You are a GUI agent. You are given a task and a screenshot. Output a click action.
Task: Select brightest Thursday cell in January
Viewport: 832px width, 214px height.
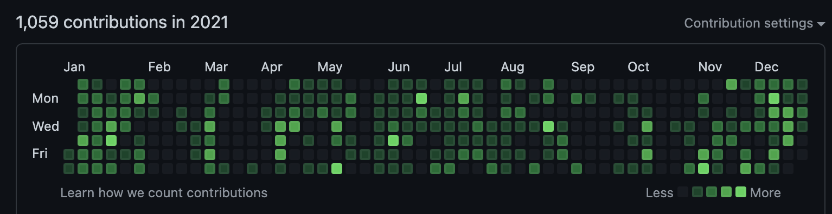pyautogui.click(x=111, y=141)
